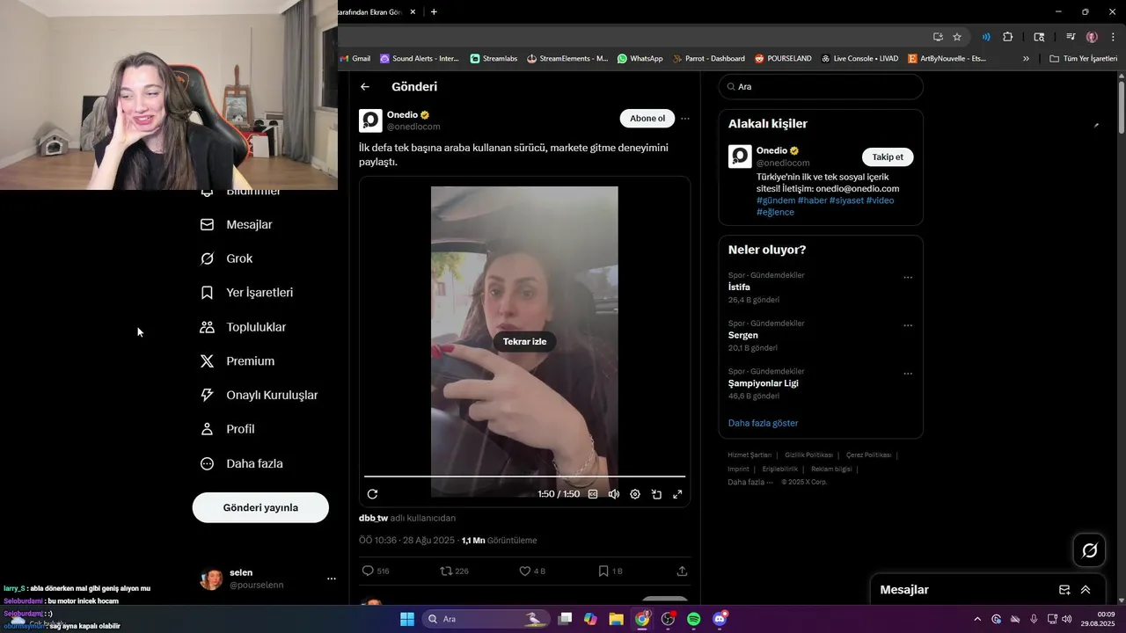Open Profil in the sidebar

228,429
